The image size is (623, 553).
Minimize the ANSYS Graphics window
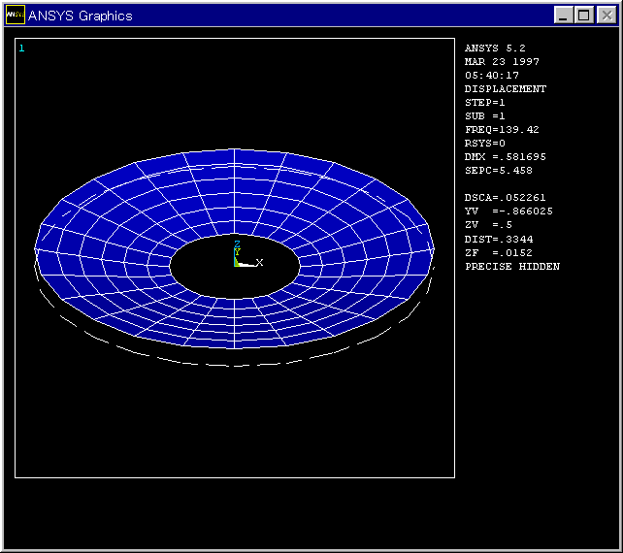coord(564,15)
